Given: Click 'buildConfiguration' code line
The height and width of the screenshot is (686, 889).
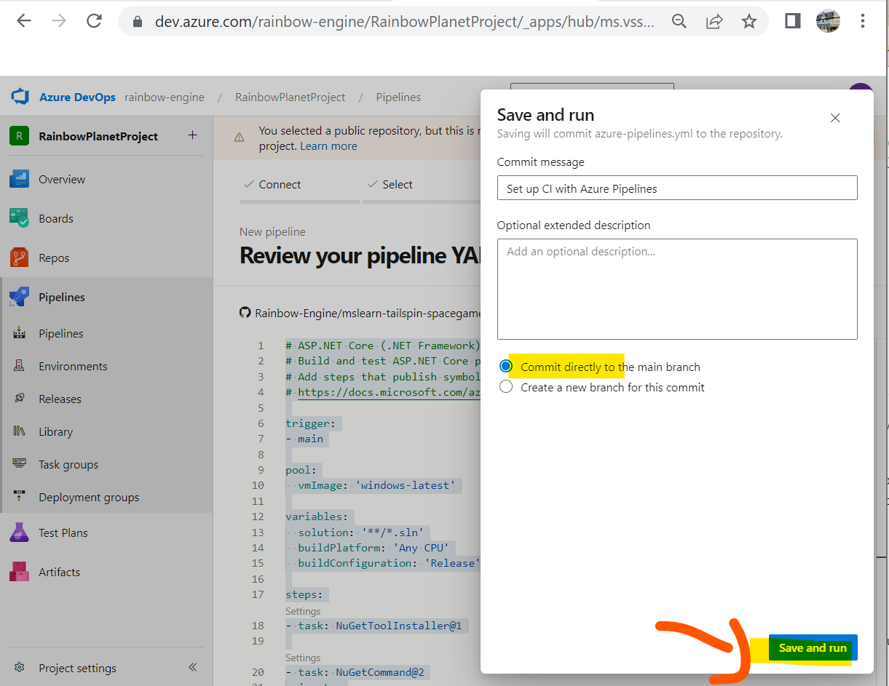Looking at the screenshot, I should [390, 563].
